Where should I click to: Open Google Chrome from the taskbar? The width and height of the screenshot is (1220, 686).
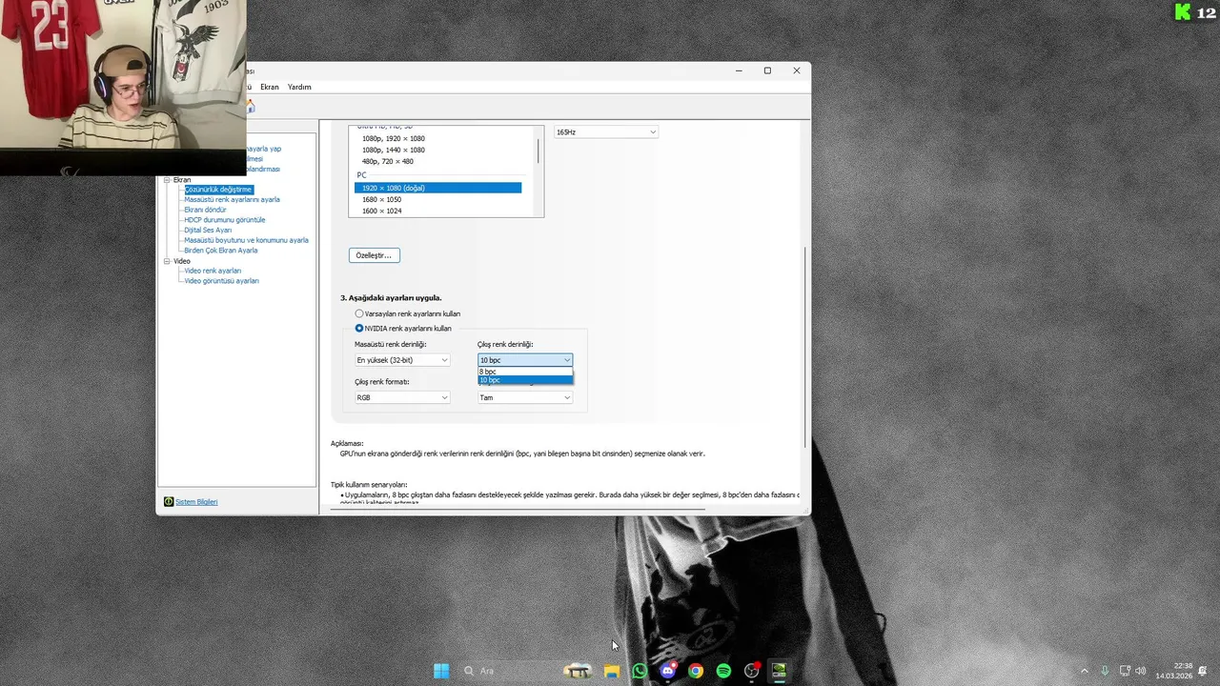(x=696, y=671)
